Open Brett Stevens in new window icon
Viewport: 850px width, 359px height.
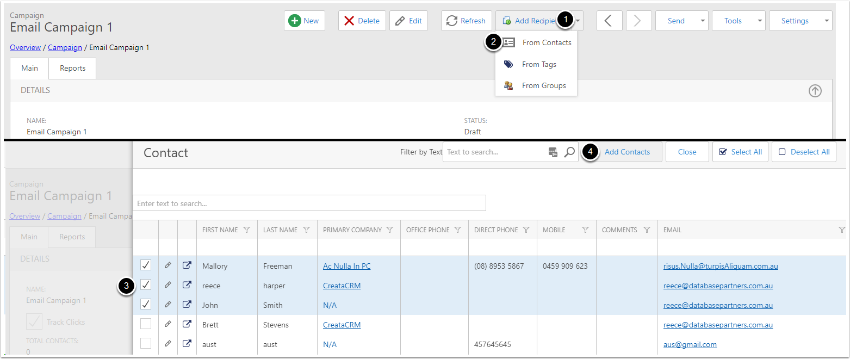[x=187, y=324]
